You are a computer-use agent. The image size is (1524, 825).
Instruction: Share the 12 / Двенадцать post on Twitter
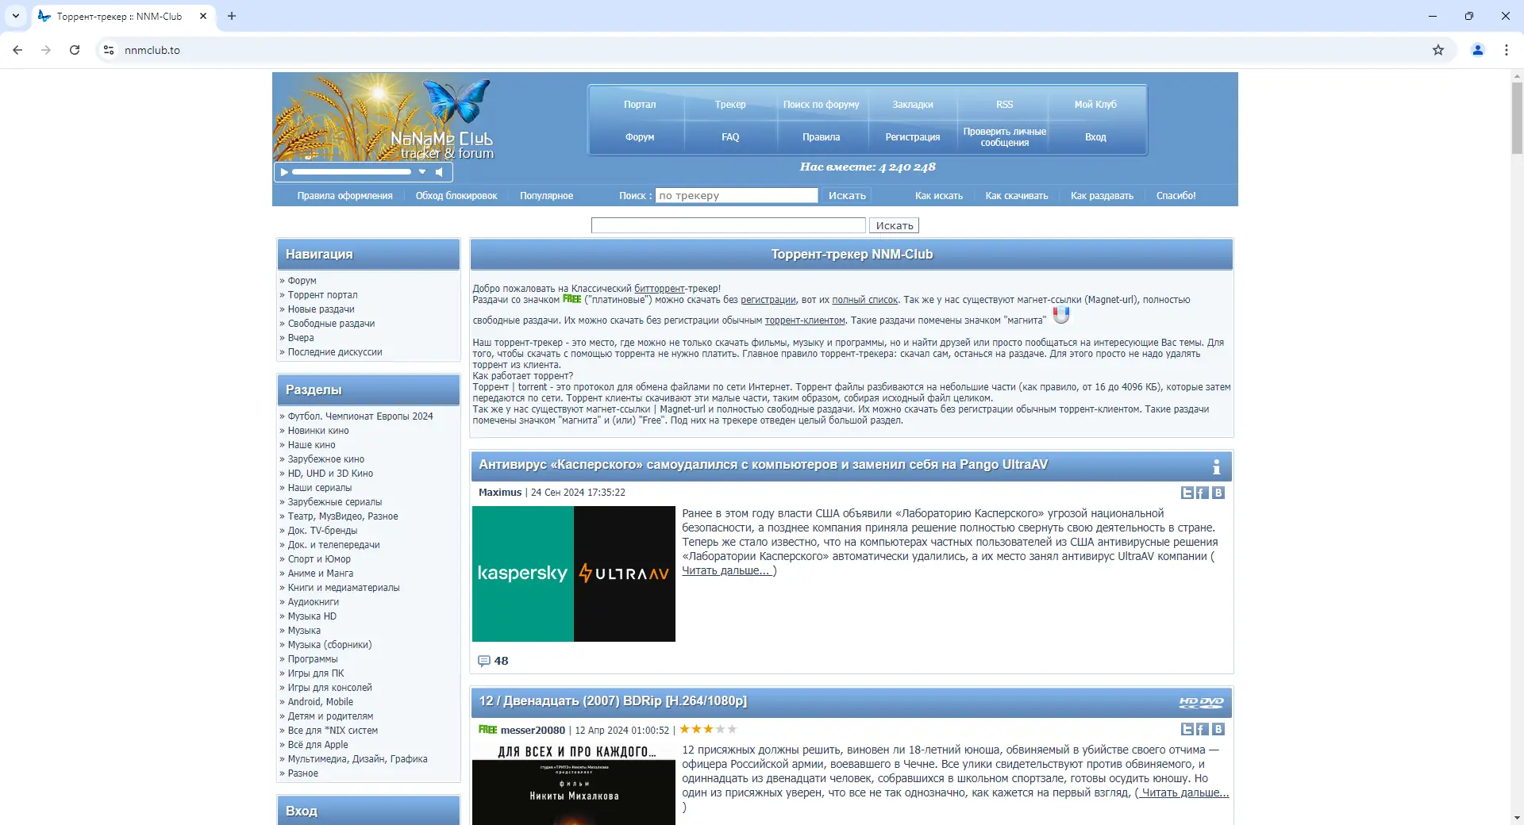[1187, 729]
